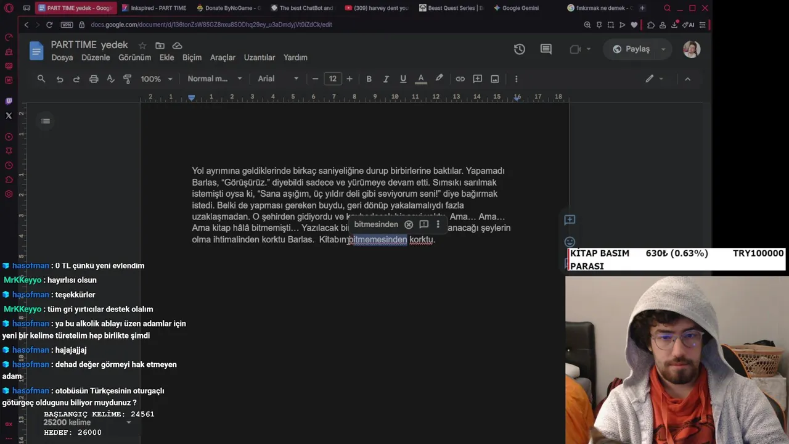This screenshot has width=789, height=444.
Task: Increase the font size
Action: coord(350,79)
